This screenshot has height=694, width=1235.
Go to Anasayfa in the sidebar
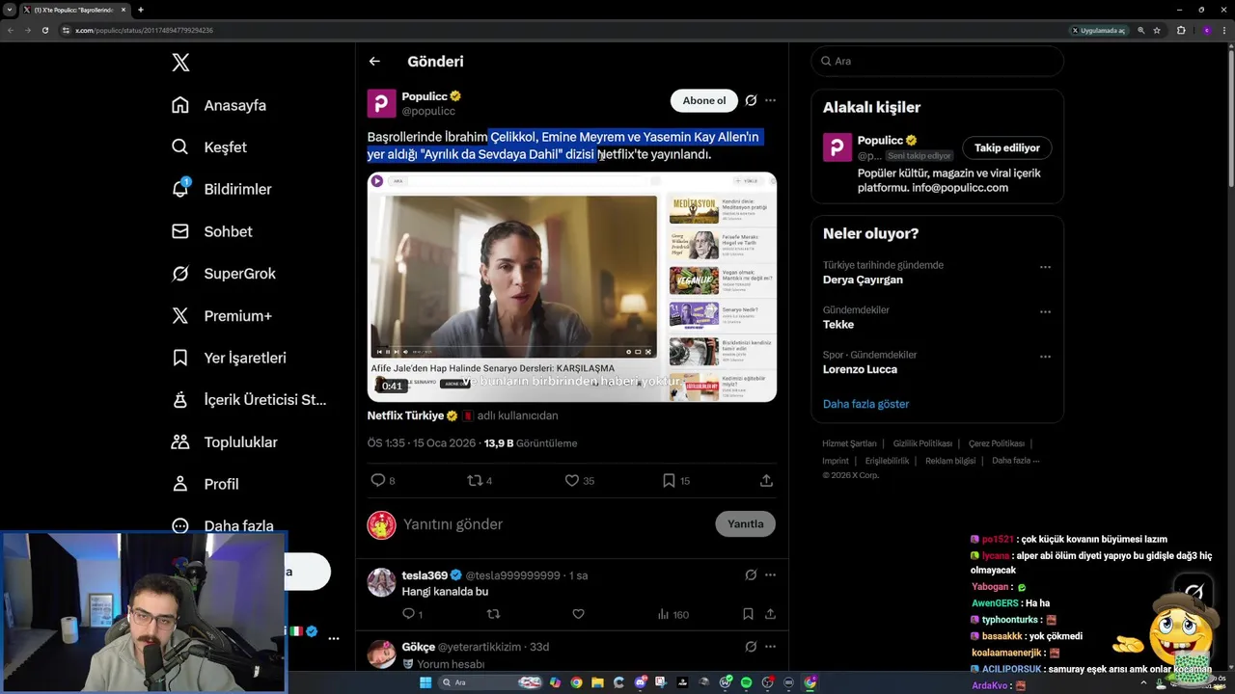coord(219,105)
